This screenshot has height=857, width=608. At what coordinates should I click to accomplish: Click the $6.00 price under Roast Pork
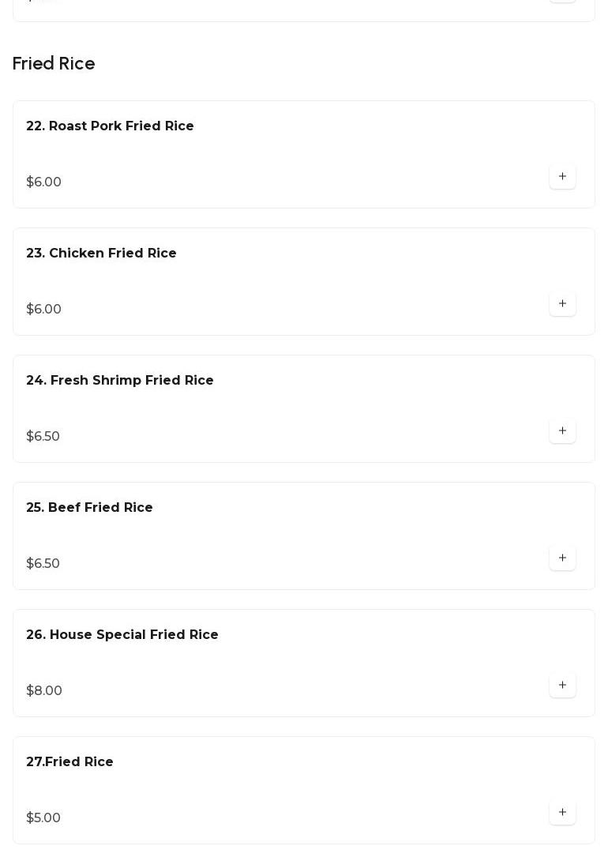point(43,182)
